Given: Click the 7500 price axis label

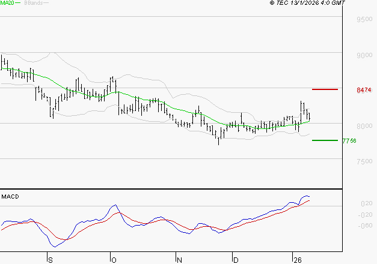Looking at the screenshot, I should [x=364, y=161].
